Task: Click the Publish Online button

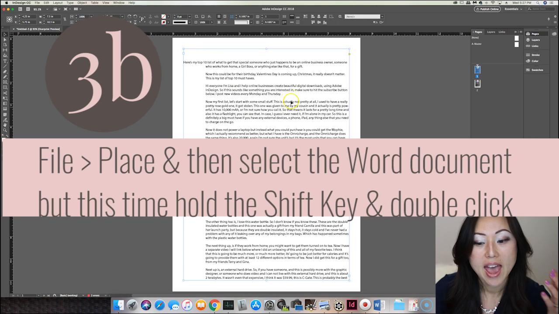Action: 487,9
